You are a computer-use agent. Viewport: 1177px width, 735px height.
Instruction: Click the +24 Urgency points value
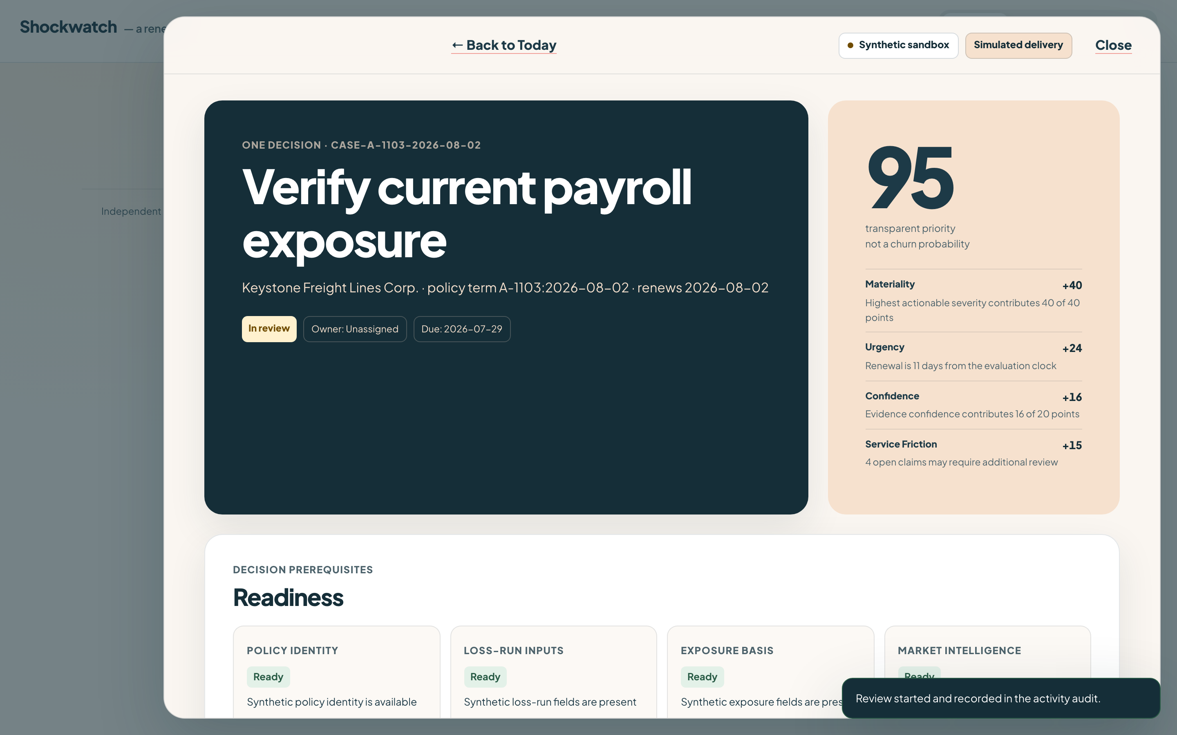point(1072,348)
